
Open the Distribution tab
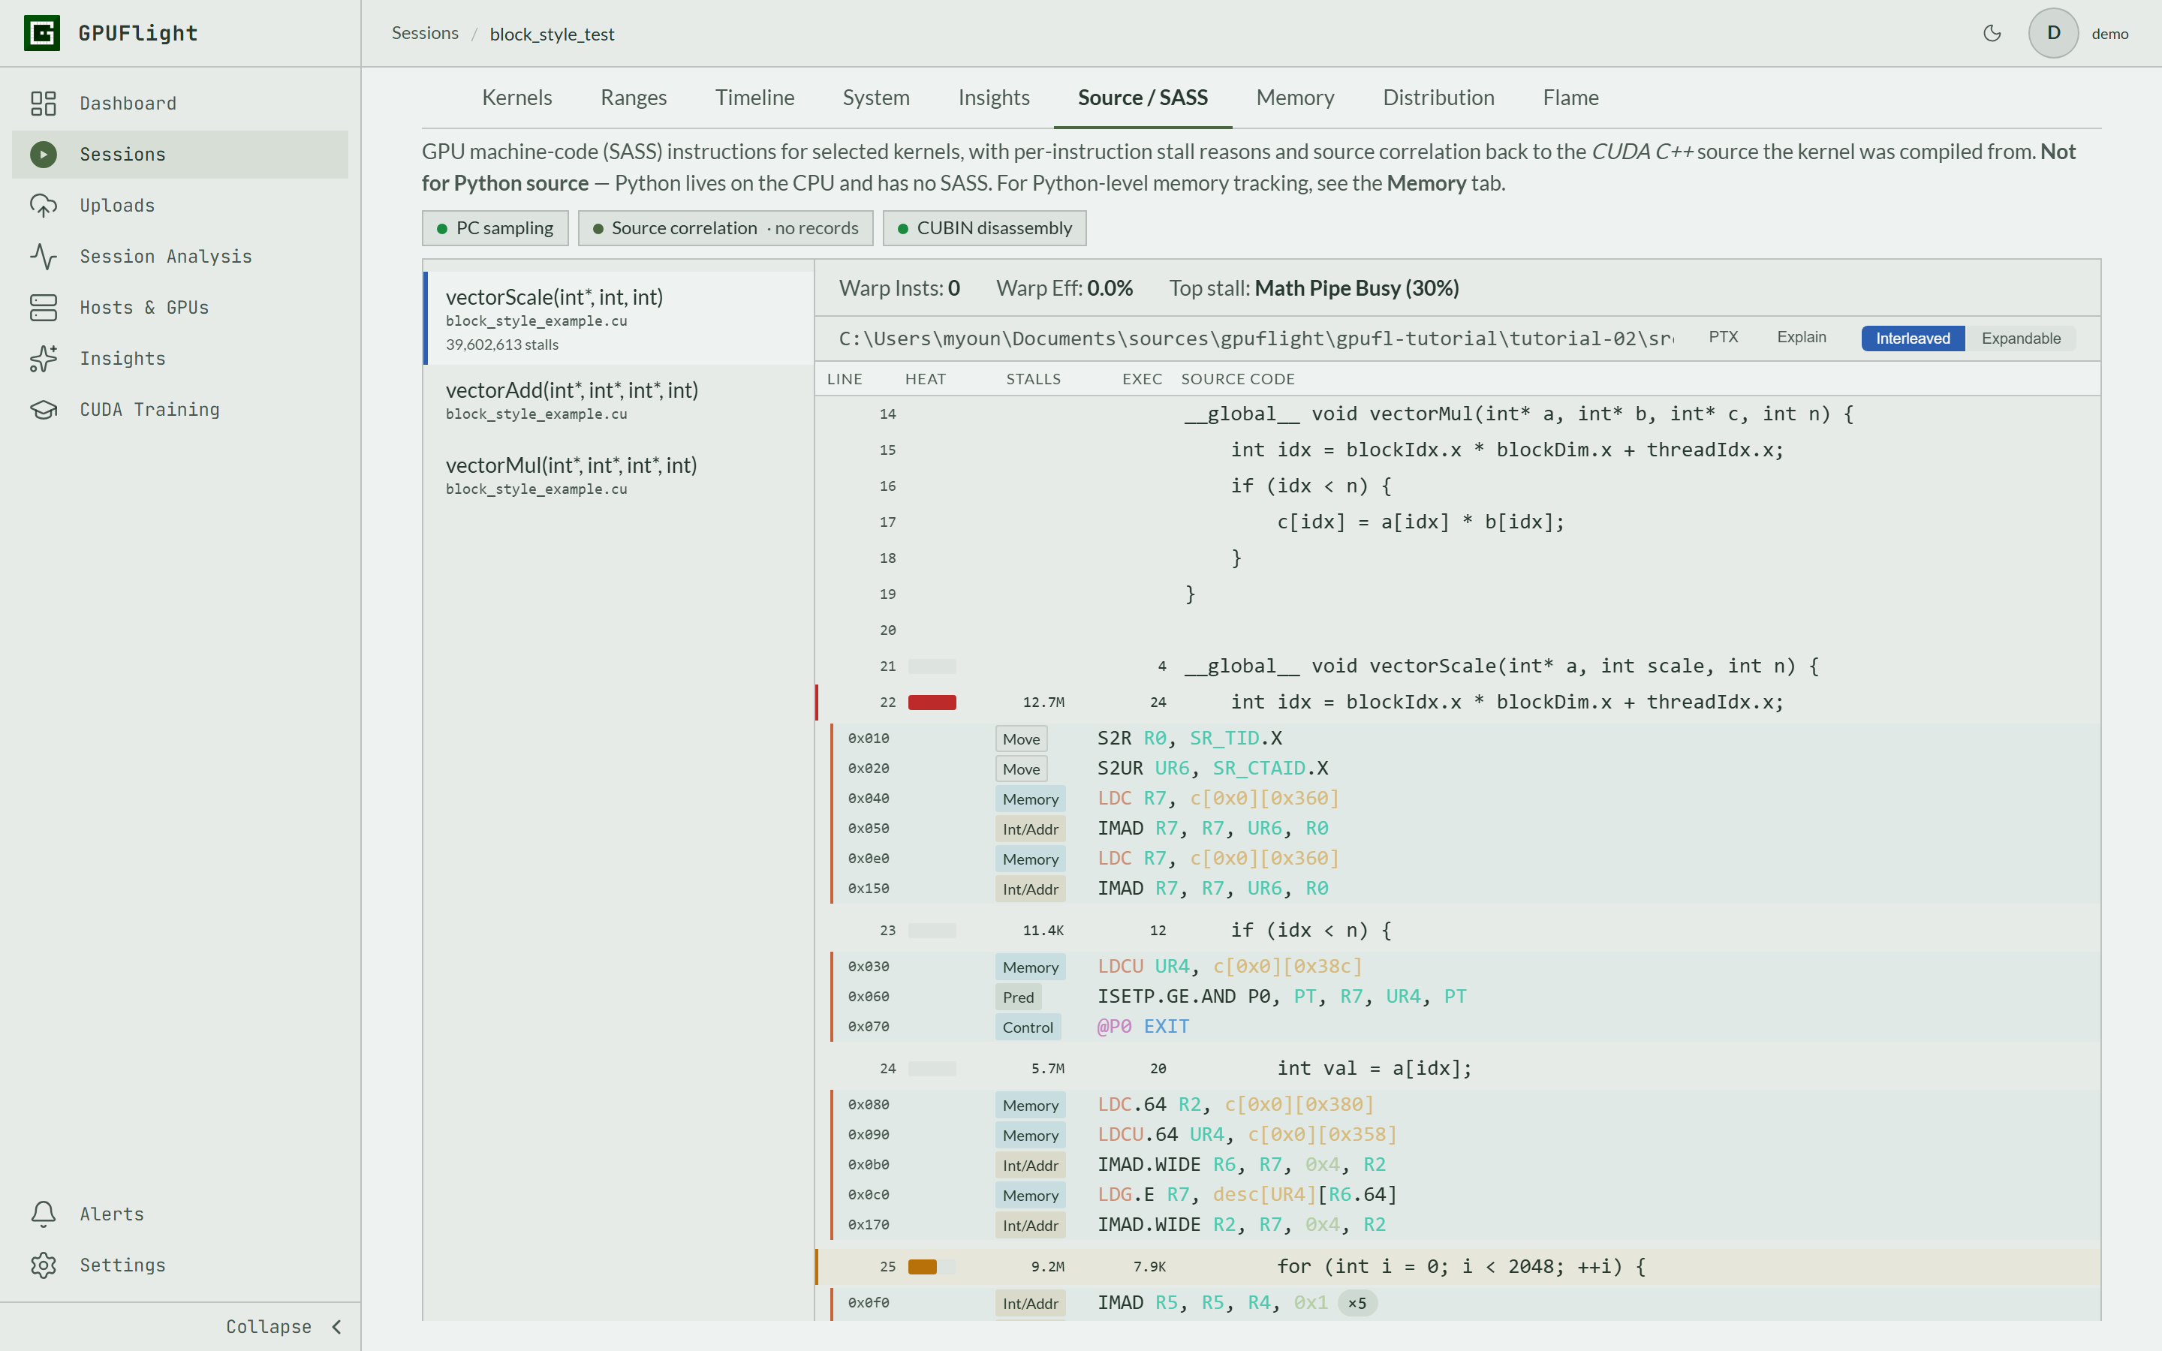point(1438,98)
